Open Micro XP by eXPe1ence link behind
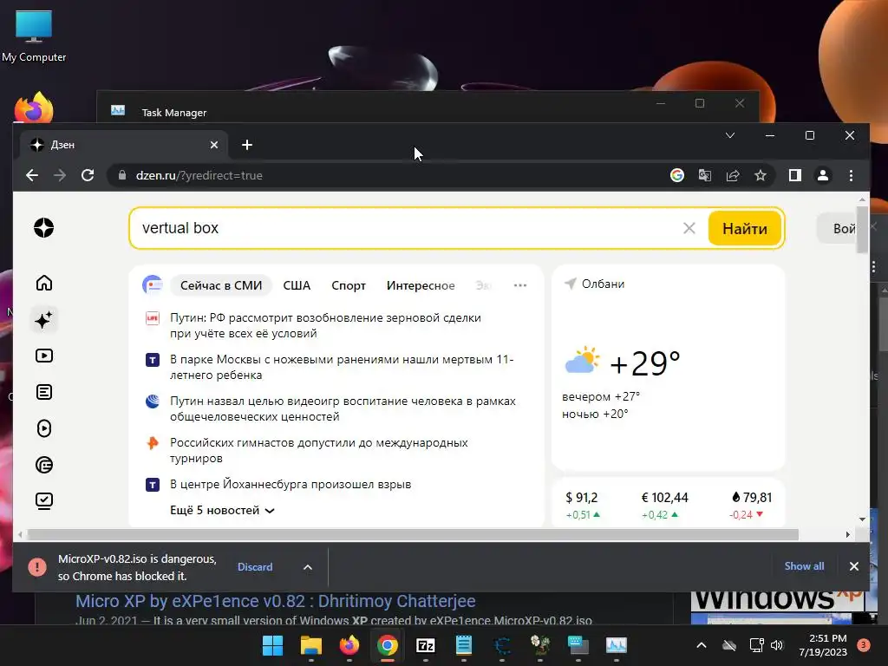This screenshot has width=888, height=666. 275,601
